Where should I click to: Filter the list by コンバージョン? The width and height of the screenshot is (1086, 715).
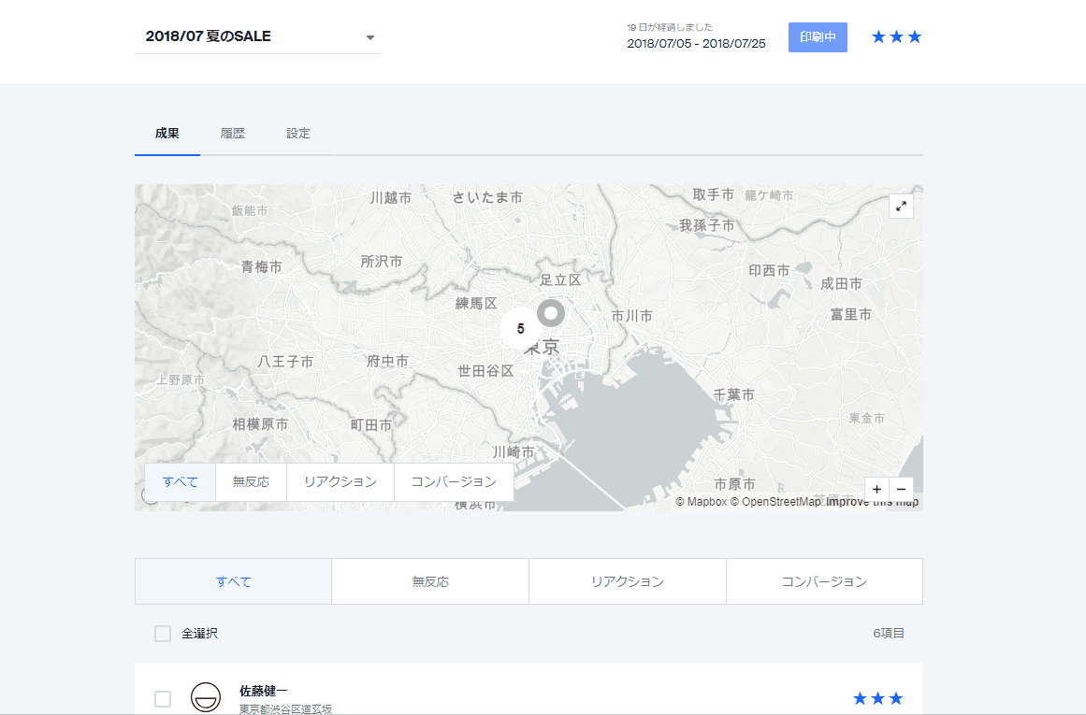pyautogui.click(x=824, y=581)
